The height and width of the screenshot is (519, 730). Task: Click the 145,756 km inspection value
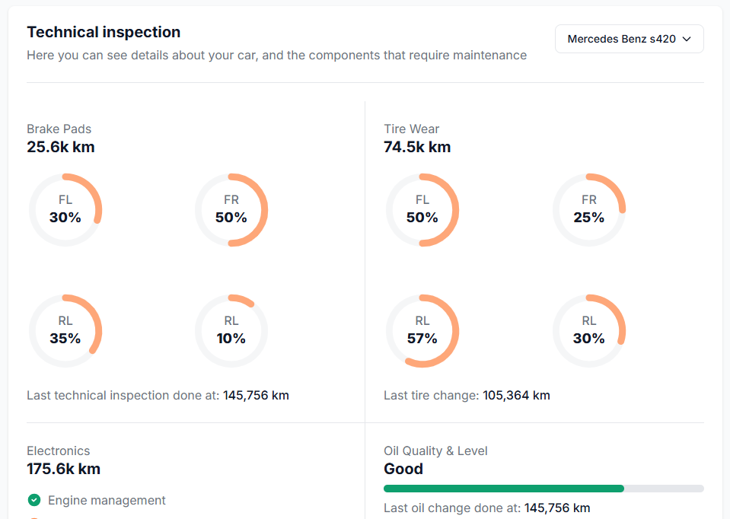[x=255, y=395]
